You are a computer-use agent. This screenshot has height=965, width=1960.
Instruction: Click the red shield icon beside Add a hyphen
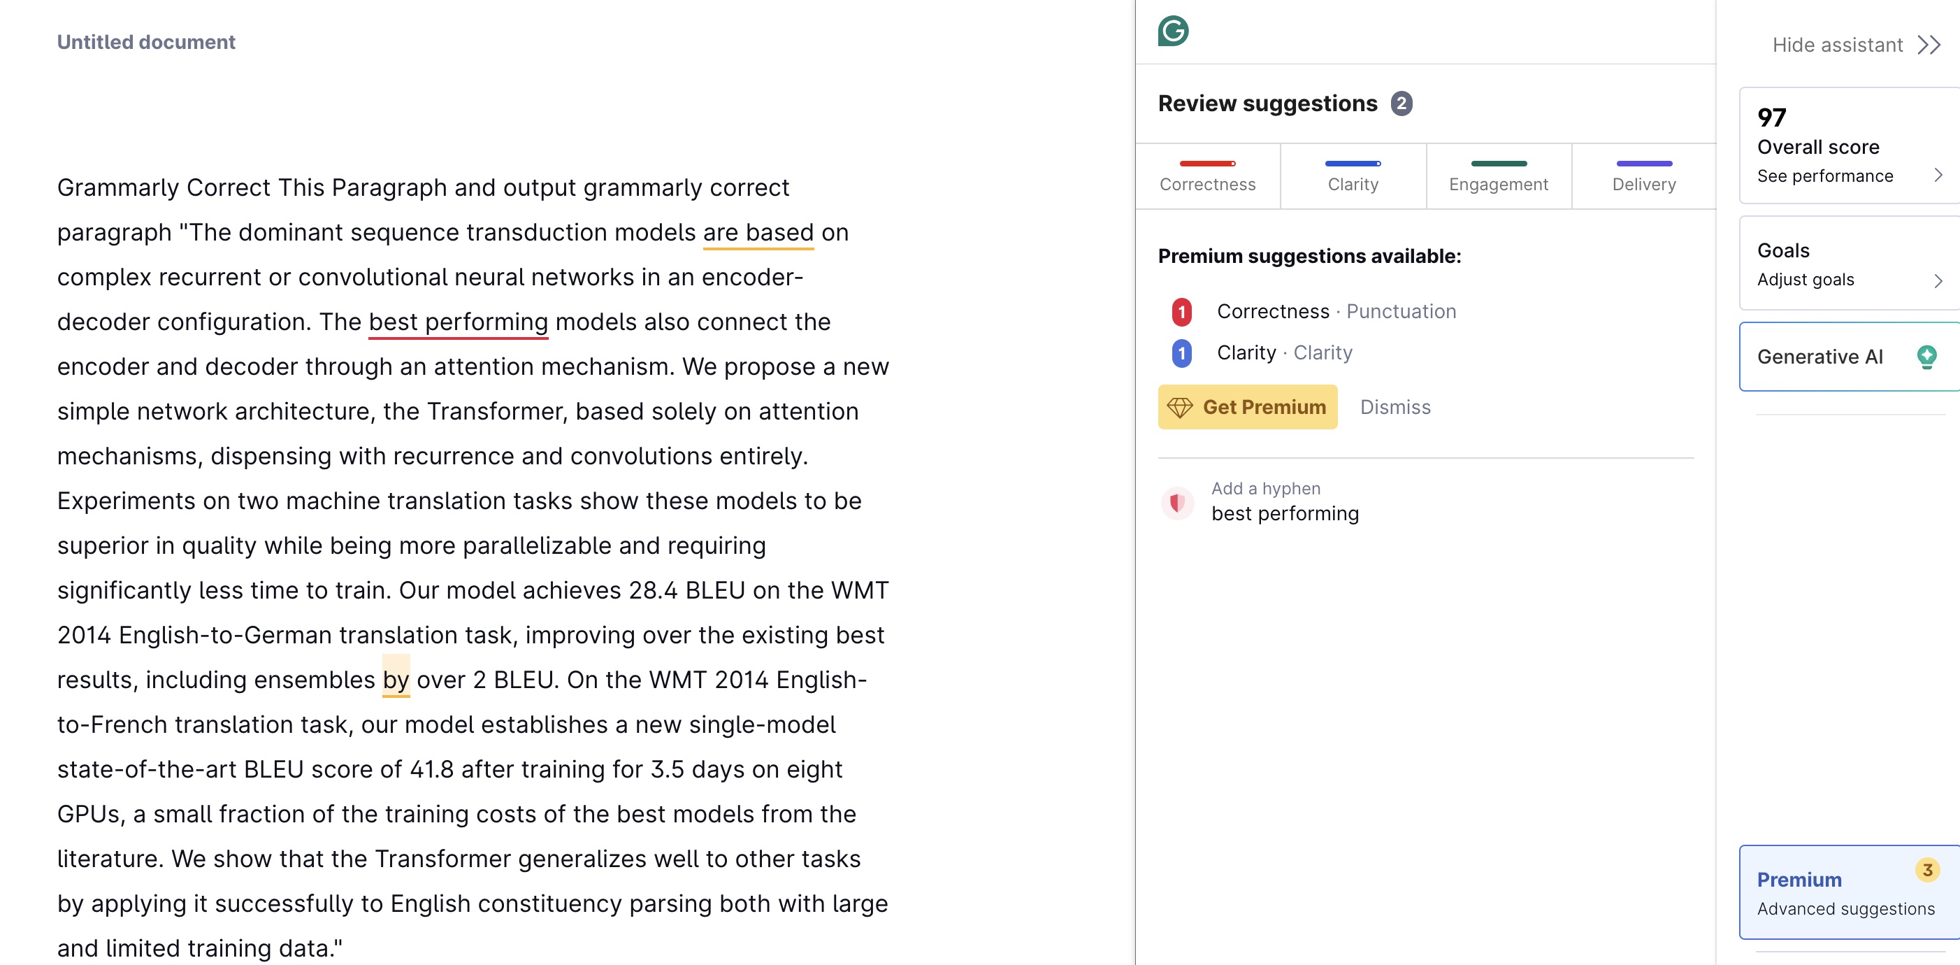tap(1177, 502)
